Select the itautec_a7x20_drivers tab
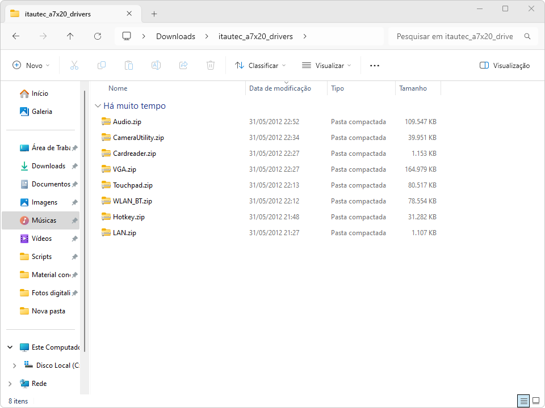Image resolution: width=545 pixels, height=408 pixels. [73, 14]
